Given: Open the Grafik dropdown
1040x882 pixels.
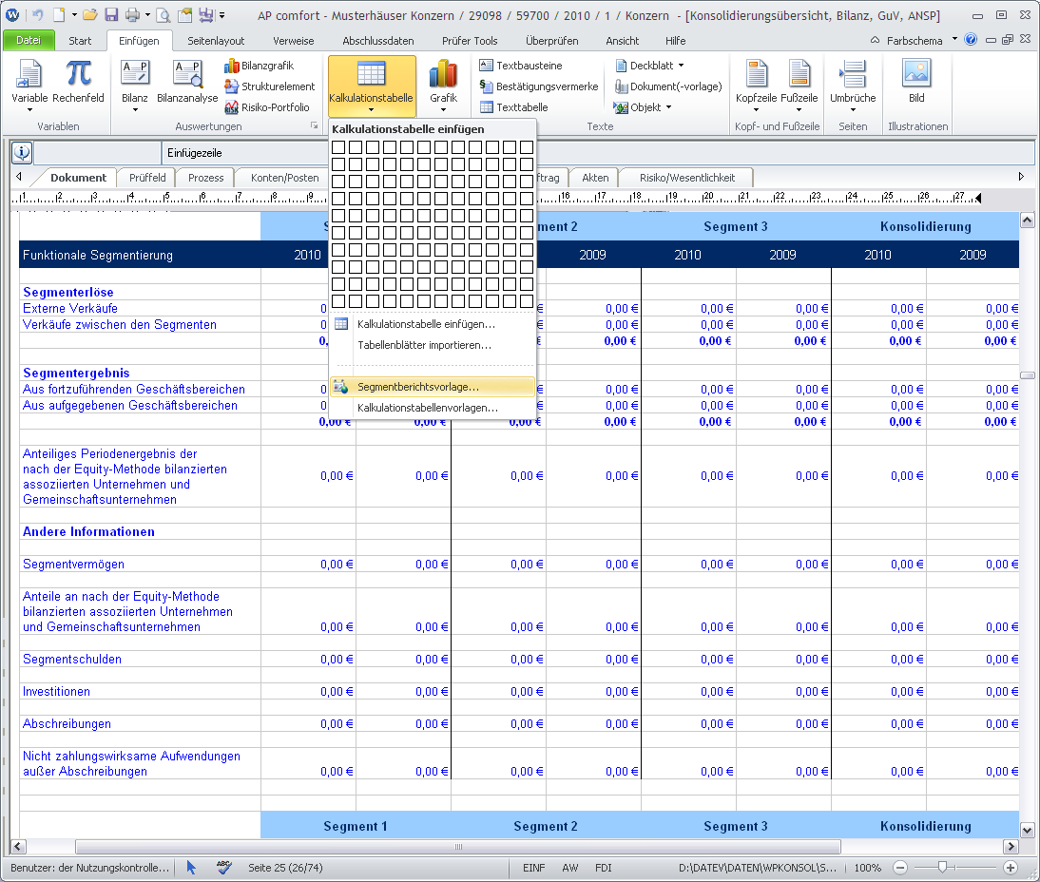Looking at the screenshot, I should tap(443, 108).
